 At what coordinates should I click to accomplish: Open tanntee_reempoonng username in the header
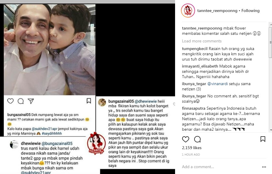click(217, 11)
